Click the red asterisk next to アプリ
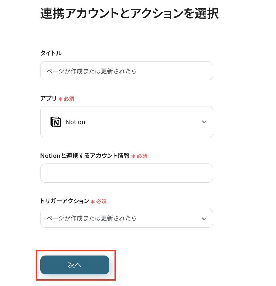276x286 pixels. [x=60, y=99]
